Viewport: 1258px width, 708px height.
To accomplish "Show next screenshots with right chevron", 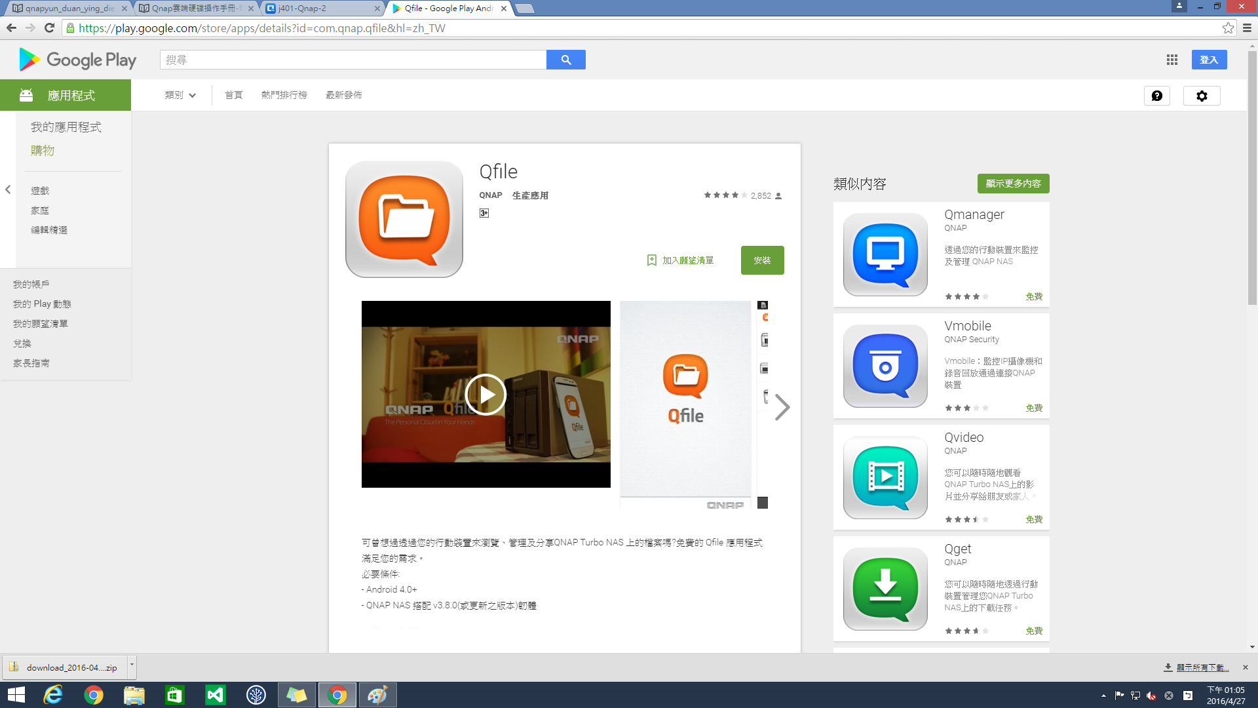I will click(782, 407).
